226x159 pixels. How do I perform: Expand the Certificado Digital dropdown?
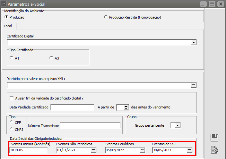[x=193, y=42]
